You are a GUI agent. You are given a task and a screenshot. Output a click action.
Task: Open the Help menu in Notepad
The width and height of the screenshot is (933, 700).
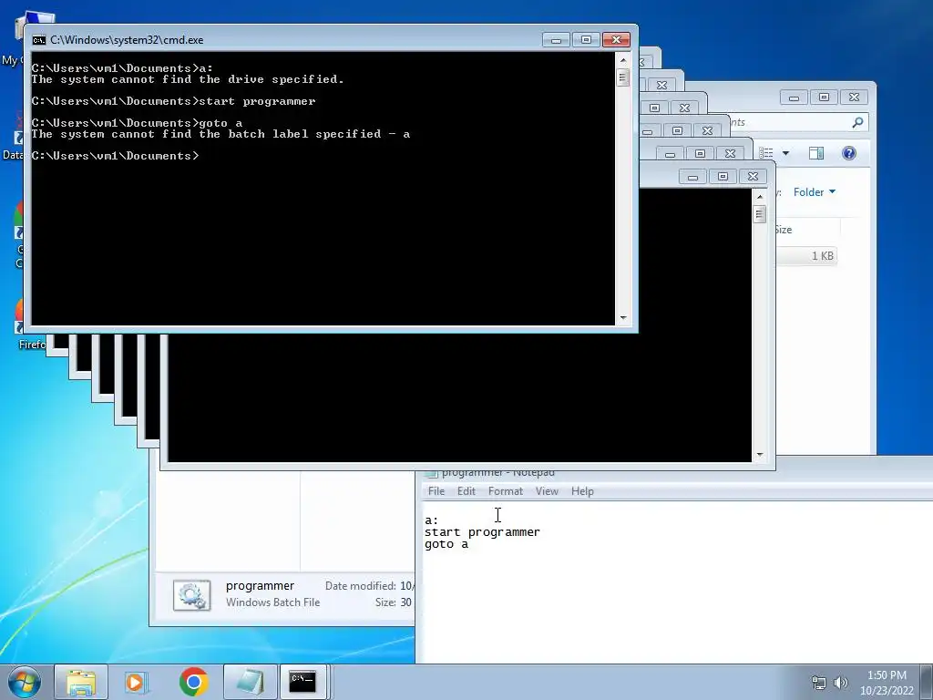point(582,491)
